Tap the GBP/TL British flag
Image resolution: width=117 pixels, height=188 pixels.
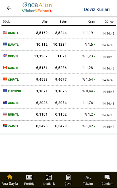click(5, 56)
